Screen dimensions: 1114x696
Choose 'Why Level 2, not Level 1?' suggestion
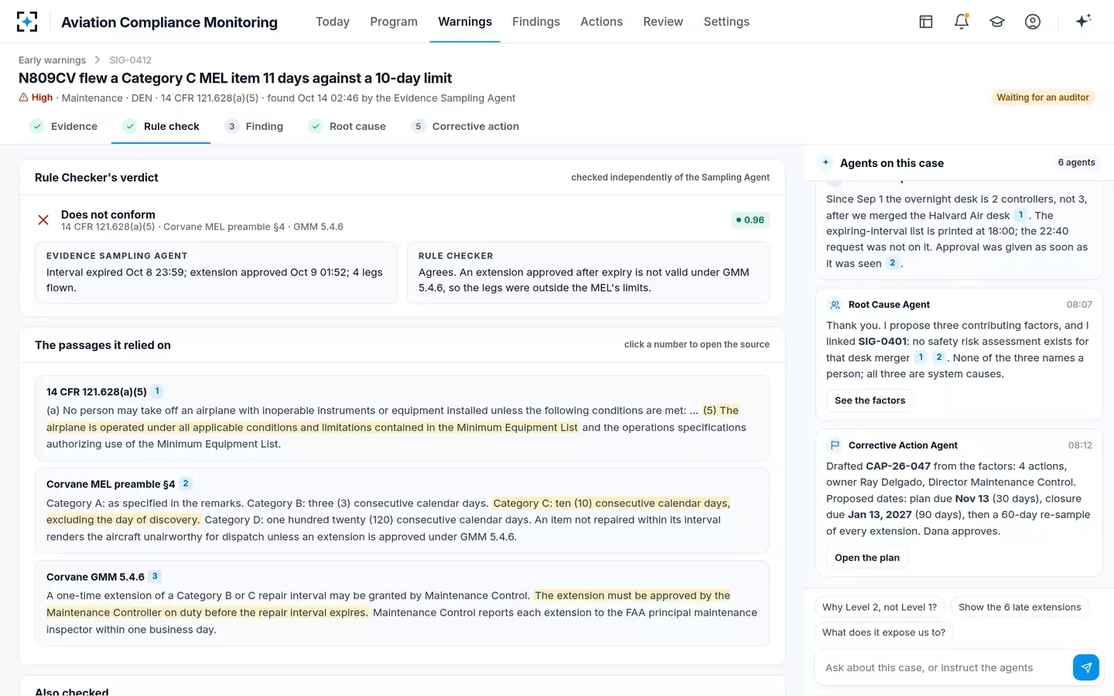point(880,607)
